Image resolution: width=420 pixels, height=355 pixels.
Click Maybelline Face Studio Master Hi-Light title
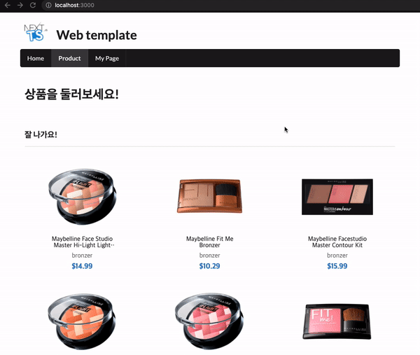(82, 242)
